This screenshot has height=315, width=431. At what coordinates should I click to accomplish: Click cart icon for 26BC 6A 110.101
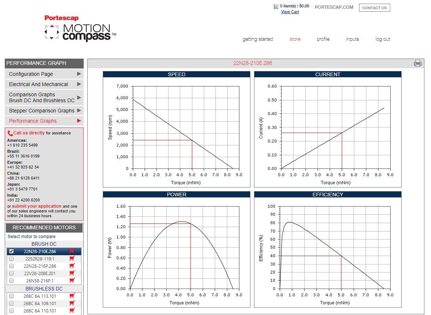click(72, 310)
